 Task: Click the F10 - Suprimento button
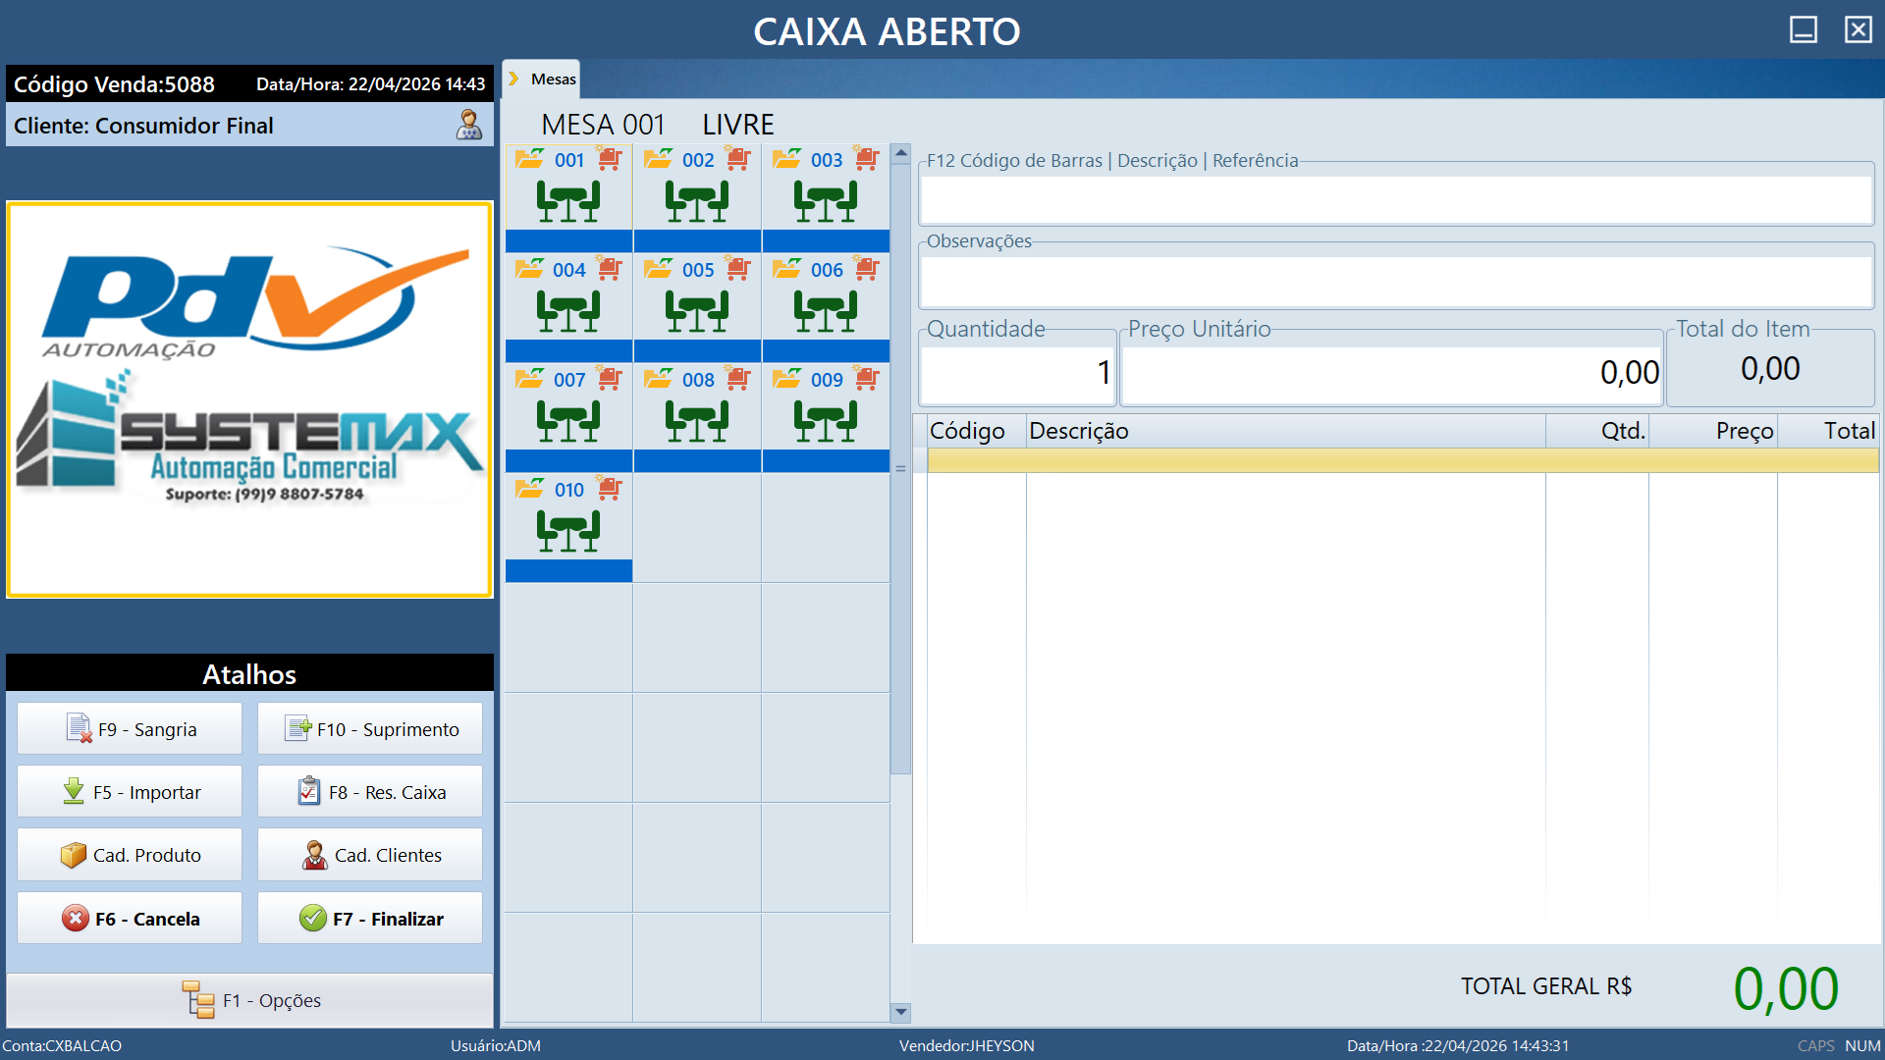click(370, 729)
